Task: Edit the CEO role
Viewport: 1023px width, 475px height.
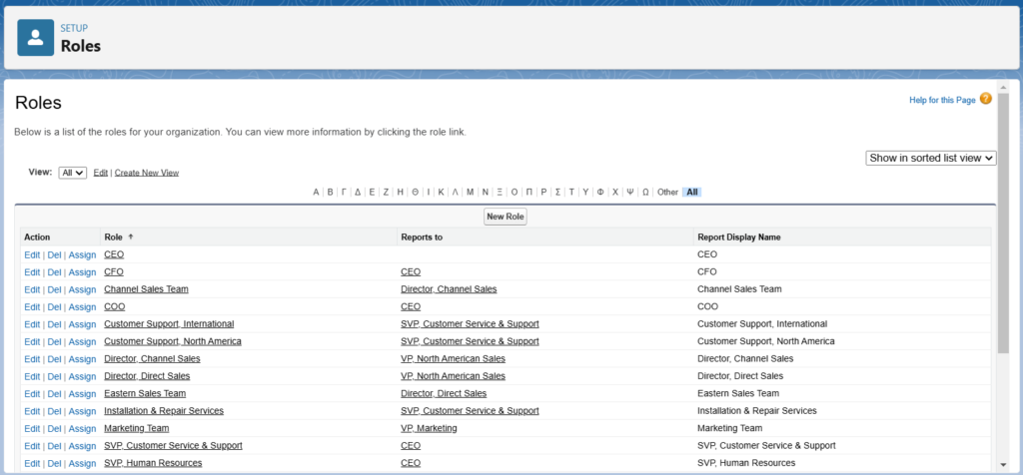Action: (32, 254)
